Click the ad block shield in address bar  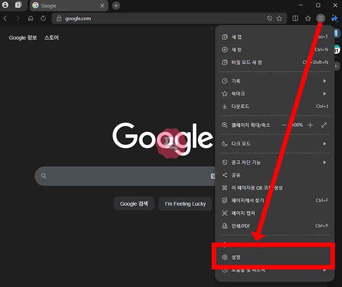(x=269, y=18)
